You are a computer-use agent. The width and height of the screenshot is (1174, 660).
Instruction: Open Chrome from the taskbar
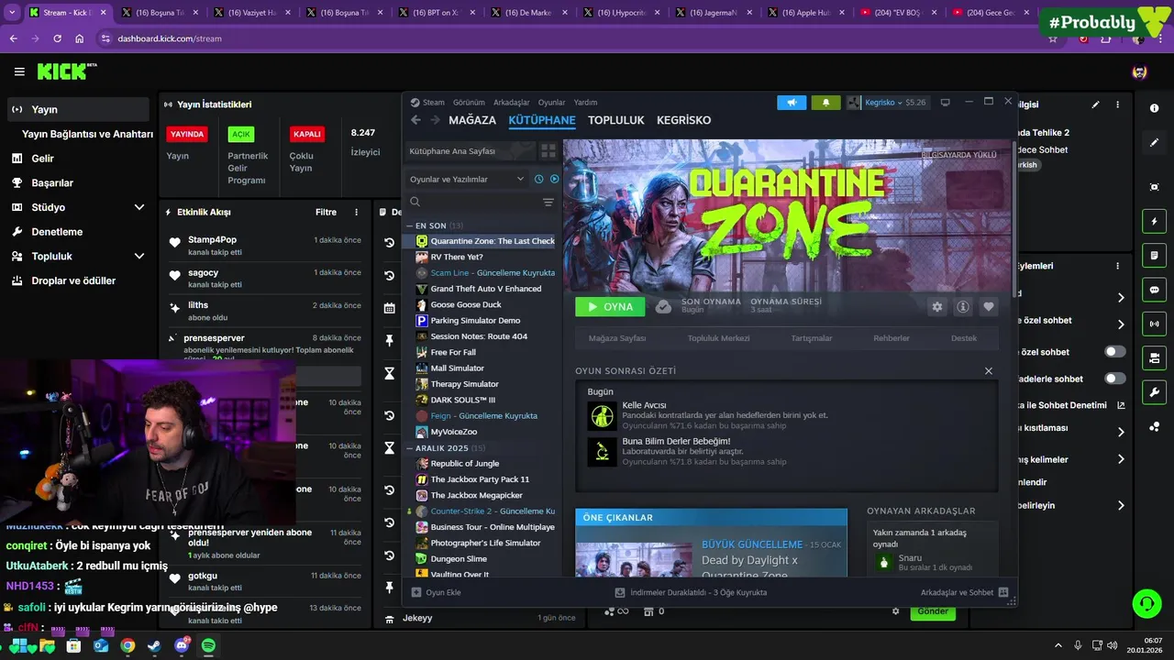coord(127,645)
